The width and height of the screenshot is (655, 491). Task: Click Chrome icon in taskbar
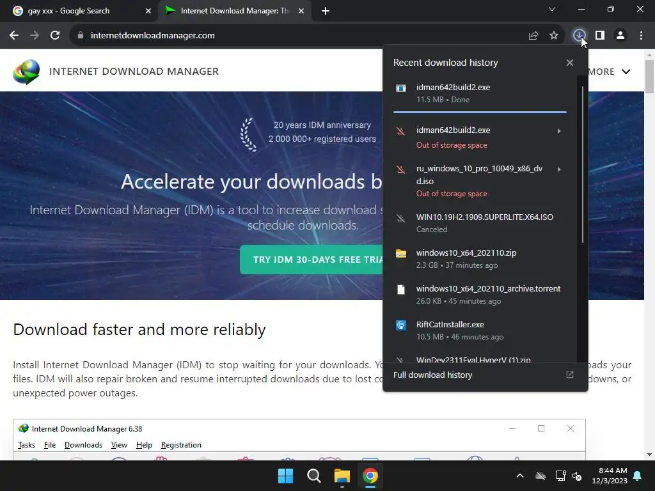click(370, 476)
